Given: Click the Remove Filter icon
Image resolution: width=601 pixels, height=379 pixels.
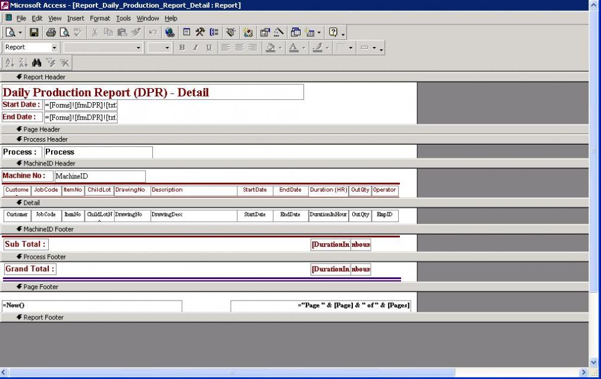Looking at the screenshot, I should 64,62.
